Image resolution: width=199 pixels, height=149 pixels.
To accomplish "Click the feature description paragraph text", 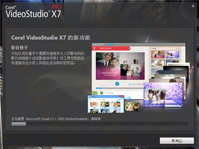I will click(x=48, y=58).
